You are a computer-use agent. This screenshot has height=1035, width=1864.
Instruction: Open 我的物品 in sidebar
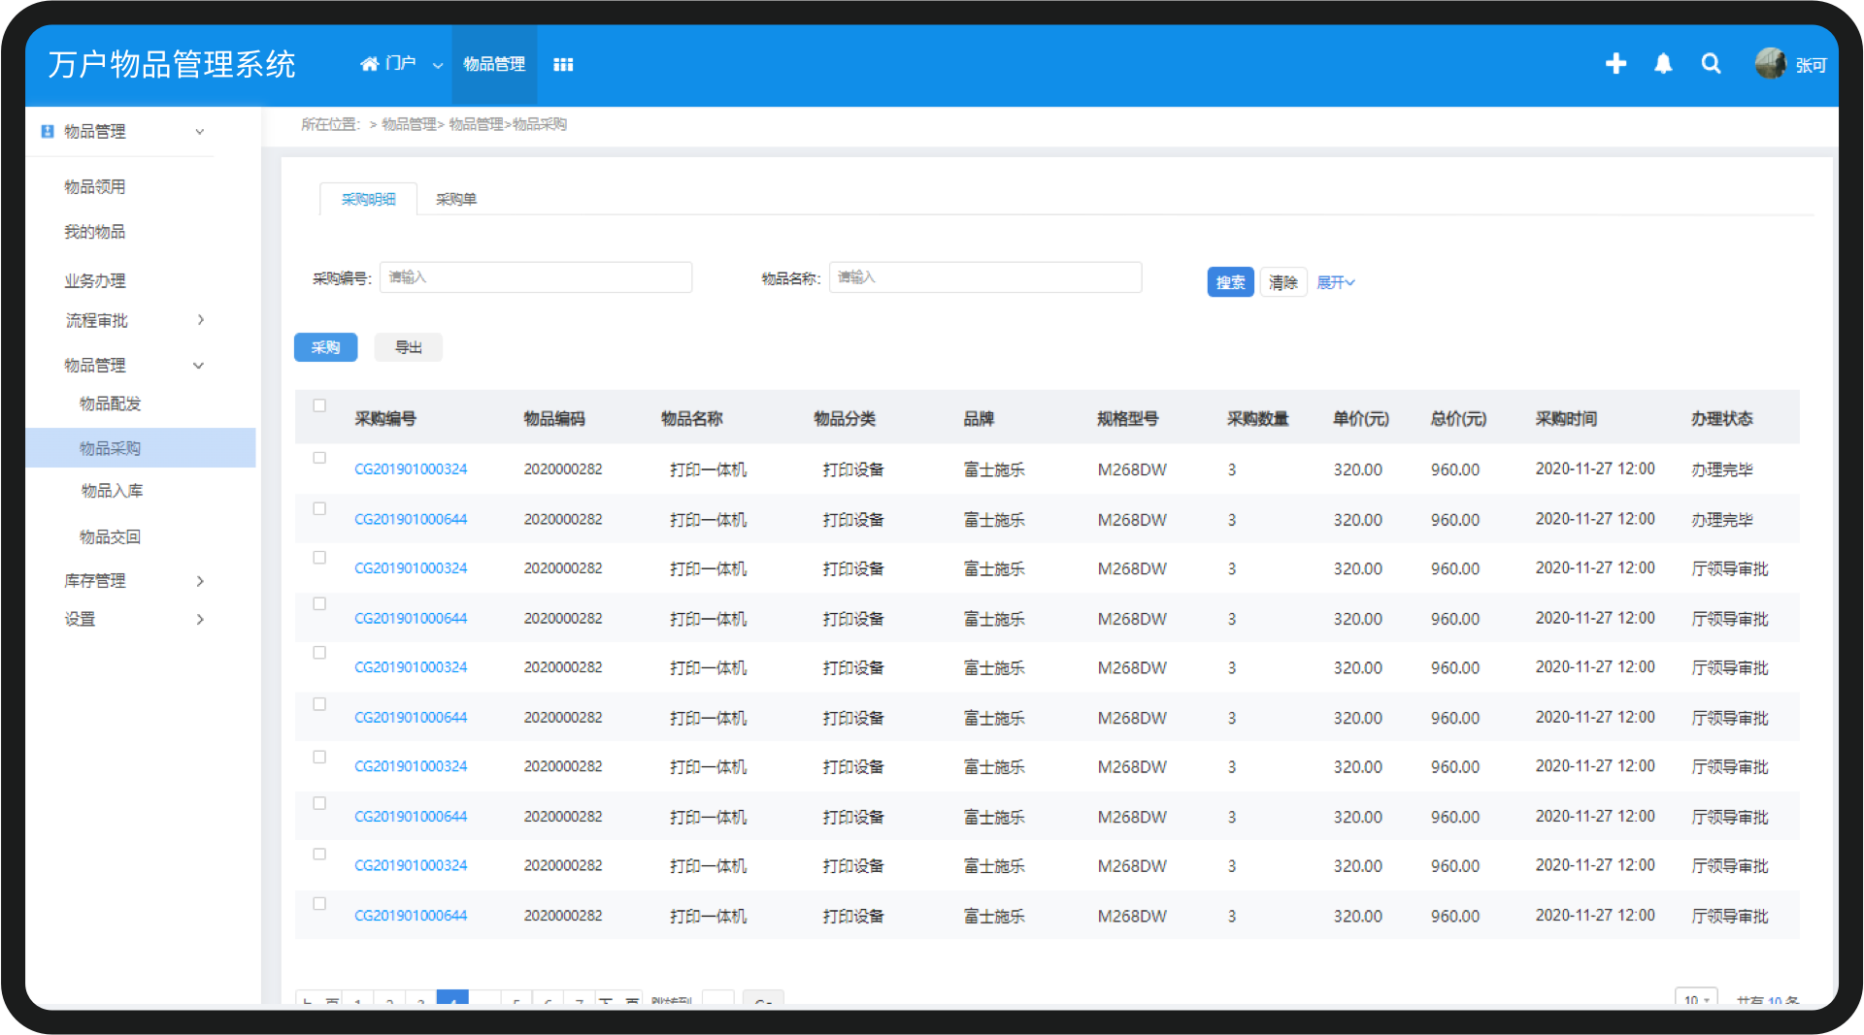coord(95,232)
